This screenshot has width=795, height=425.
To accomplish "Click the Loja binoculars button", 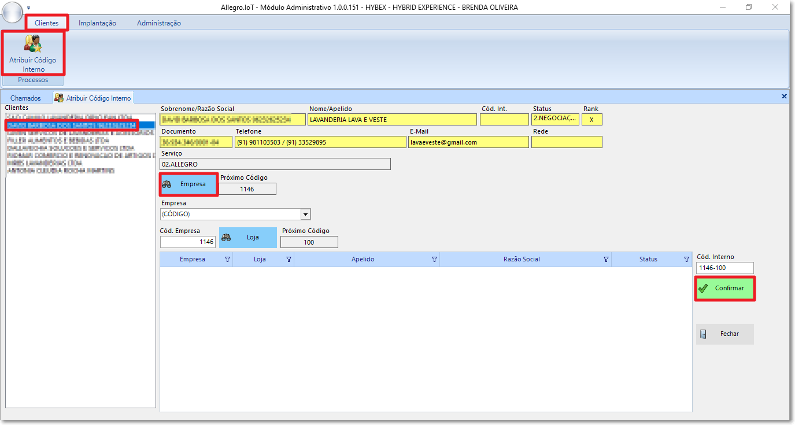I will click(247, 237).
